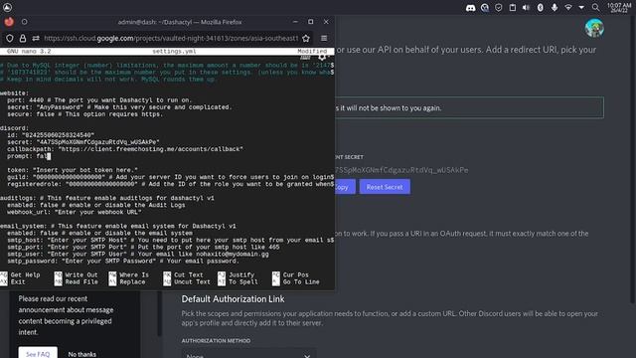Viewport: 636px width, 358px height.
Task: Click the smtp_port line in nano
Action: pos(143,247)
